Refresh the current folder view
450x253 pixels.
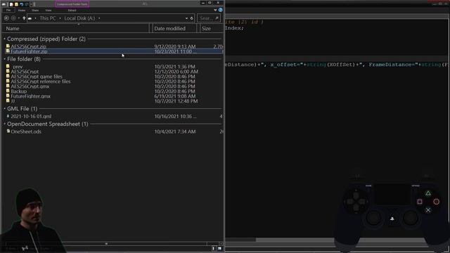192,18
